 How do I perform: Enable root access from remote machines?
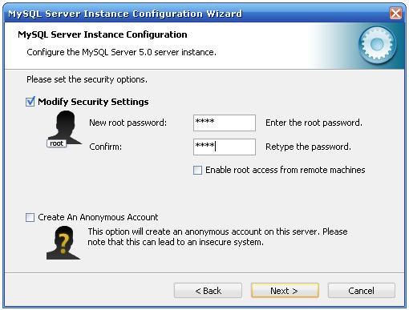pos(197,170)
